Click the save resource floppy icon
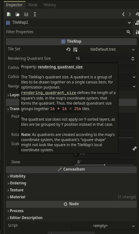The image size is (139, 234). click(x=26, y=14)
